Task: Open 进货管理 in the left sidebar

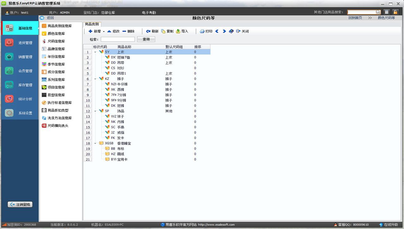Action: point(20,43)
